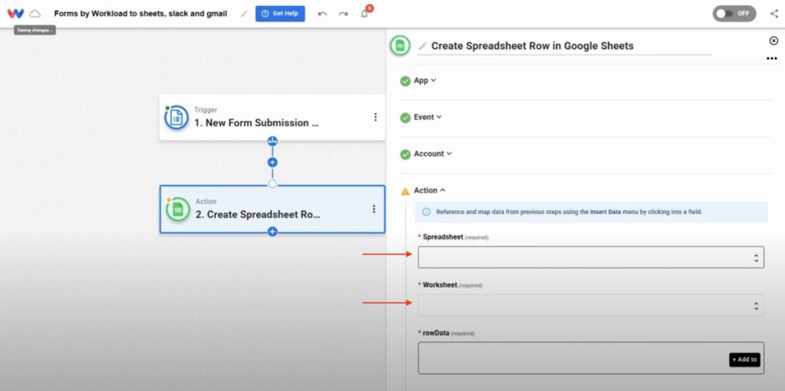
Task: Click the empty circle connector above action
Action: click(272, 184)
